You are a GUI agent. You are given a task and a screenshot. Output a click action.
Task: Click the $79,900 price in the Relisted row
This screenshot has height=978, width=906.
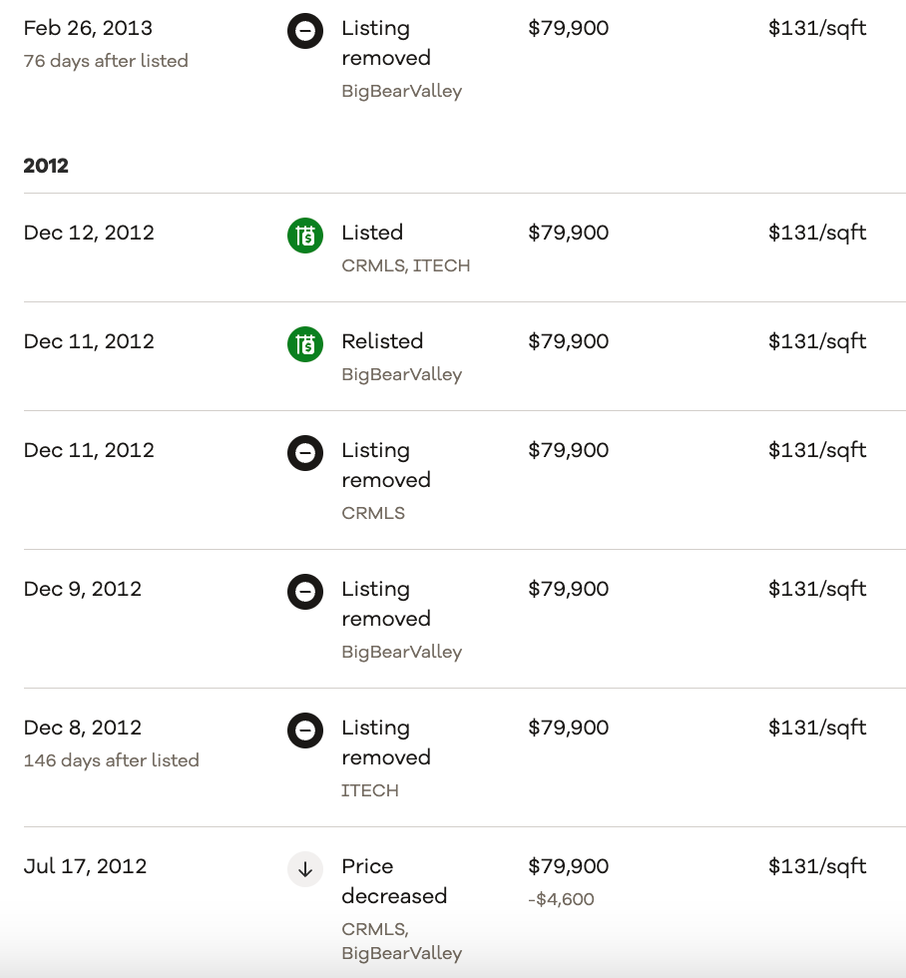[568, 341]
